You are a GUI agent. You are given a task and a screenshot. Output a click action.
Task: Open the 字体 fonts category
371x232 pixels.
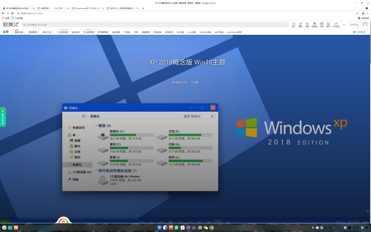point(136,32)
